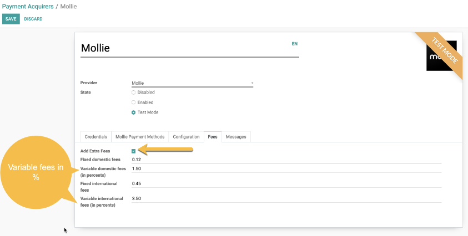Click the Variable international fees field
Screen dimensions: 468x236
[286, 198]
